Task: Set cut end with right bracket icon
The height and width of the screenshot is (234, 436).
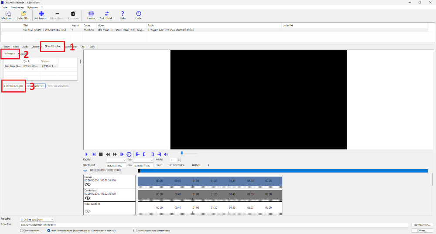Action: [152, 154]
